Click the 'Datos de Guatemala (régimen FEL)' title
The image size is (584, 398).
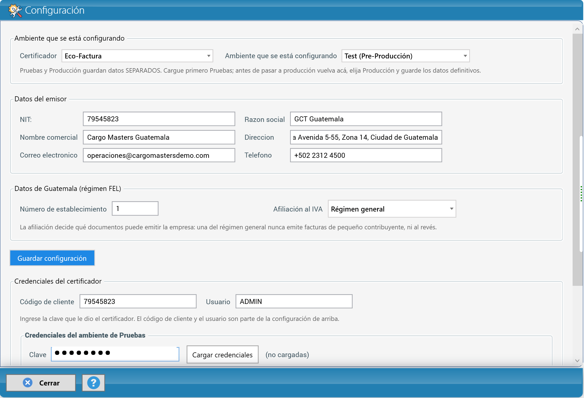coord(68,188)
